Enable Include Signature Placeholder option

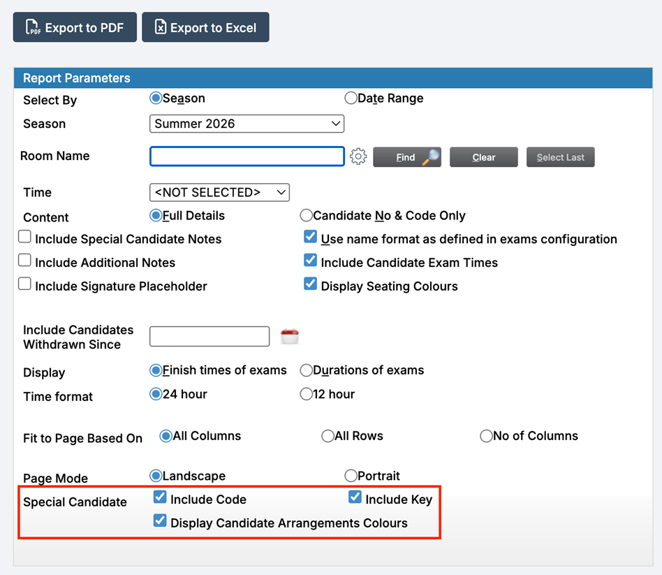pos(25,284)
